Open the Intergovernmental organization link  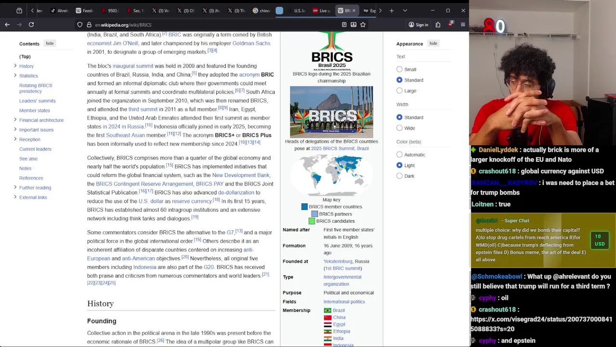[x=342, y=280]
